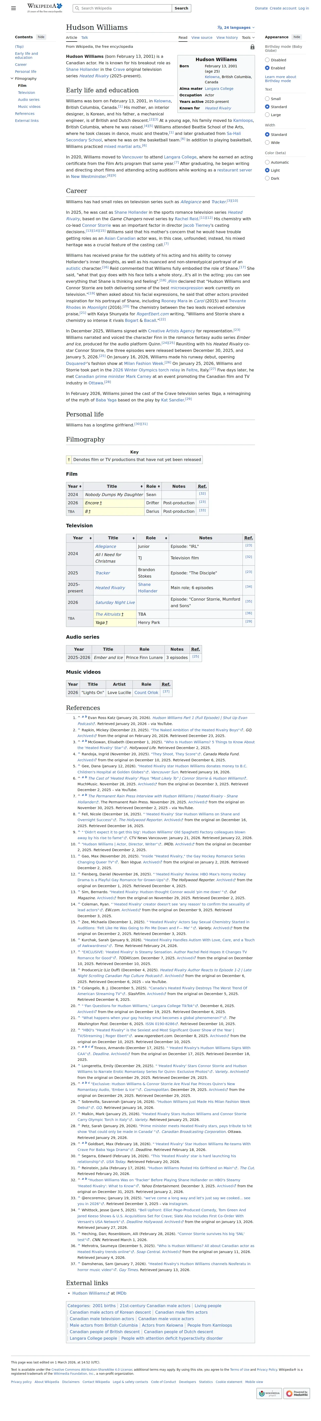The image size is (321, 1421).
Task: Sort Film table by Role arrow
Action: pos(159,487)
